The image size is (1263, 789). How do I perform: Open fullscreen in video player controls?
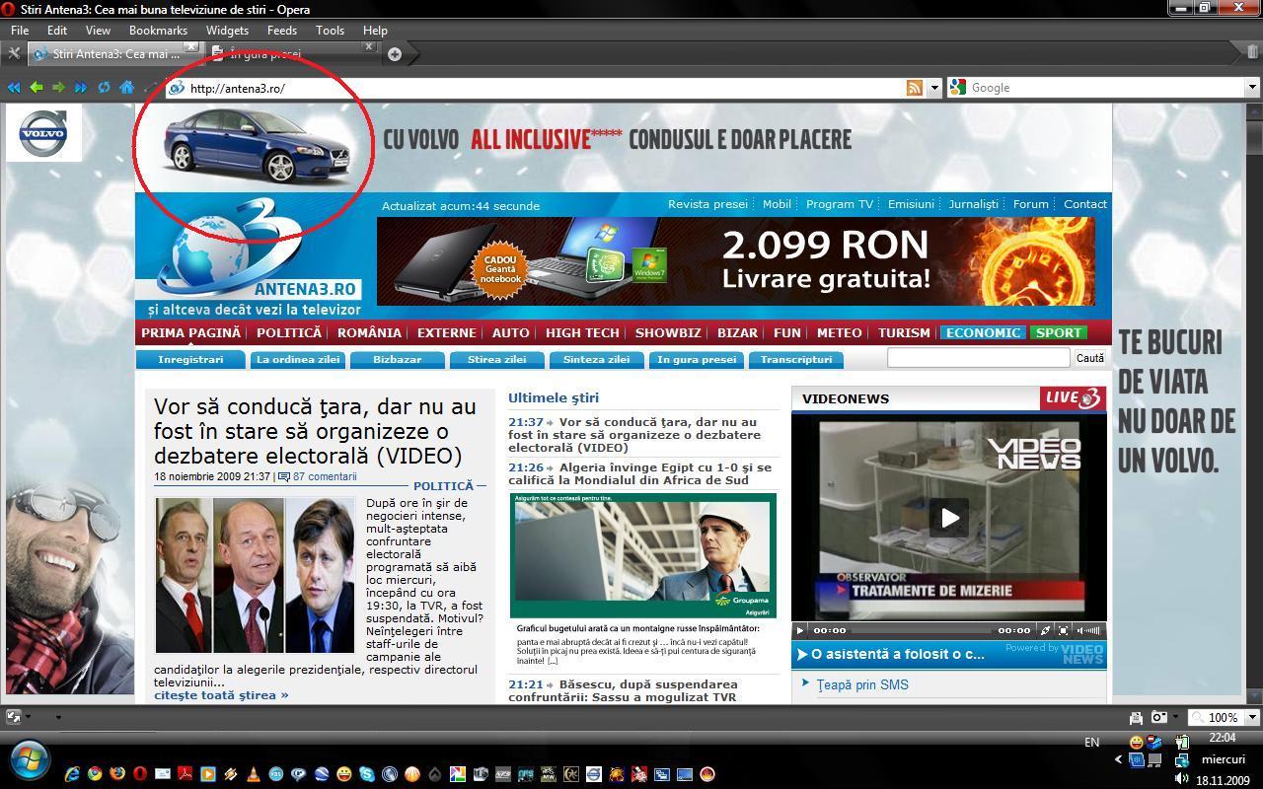(1064, 629)
